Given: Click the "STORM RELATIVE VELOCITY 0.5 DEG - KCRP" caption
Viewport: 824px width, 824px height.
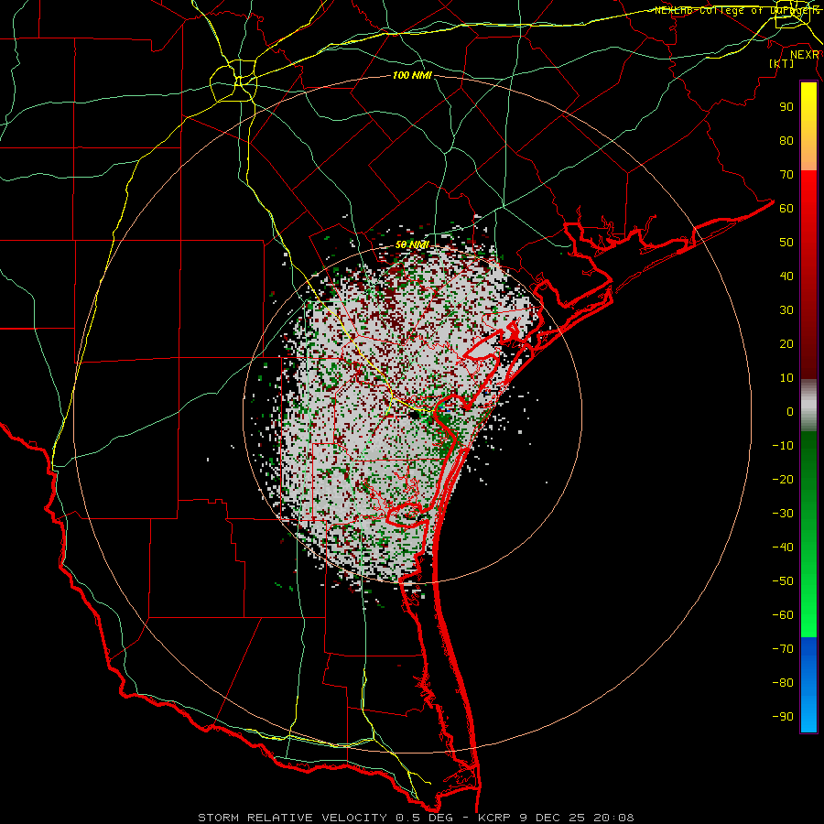Looking at the screenshot, I should [354, 818].
